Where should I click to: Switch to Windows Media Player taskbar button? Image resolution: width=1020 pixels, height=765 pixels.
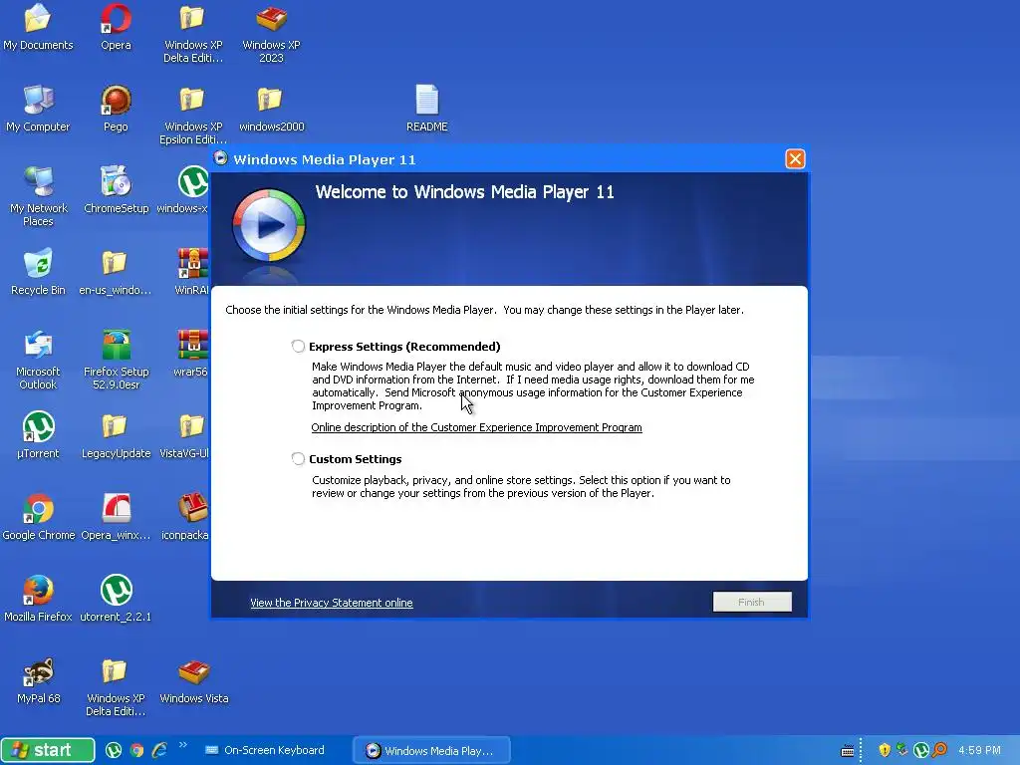pyautogui.click(x=431, y=750)
